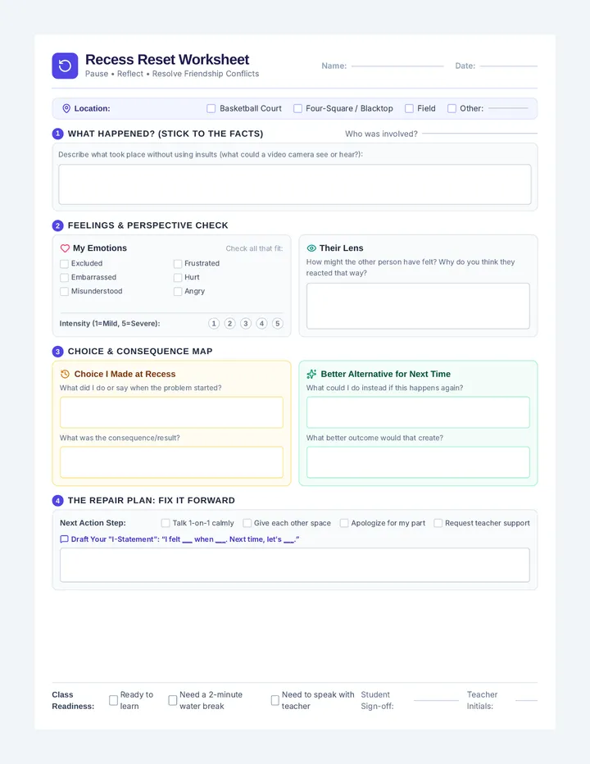Screen dimensions: 590x764
Task: Click the Feelings & Perspective Check heading
Action: [148, 225]
